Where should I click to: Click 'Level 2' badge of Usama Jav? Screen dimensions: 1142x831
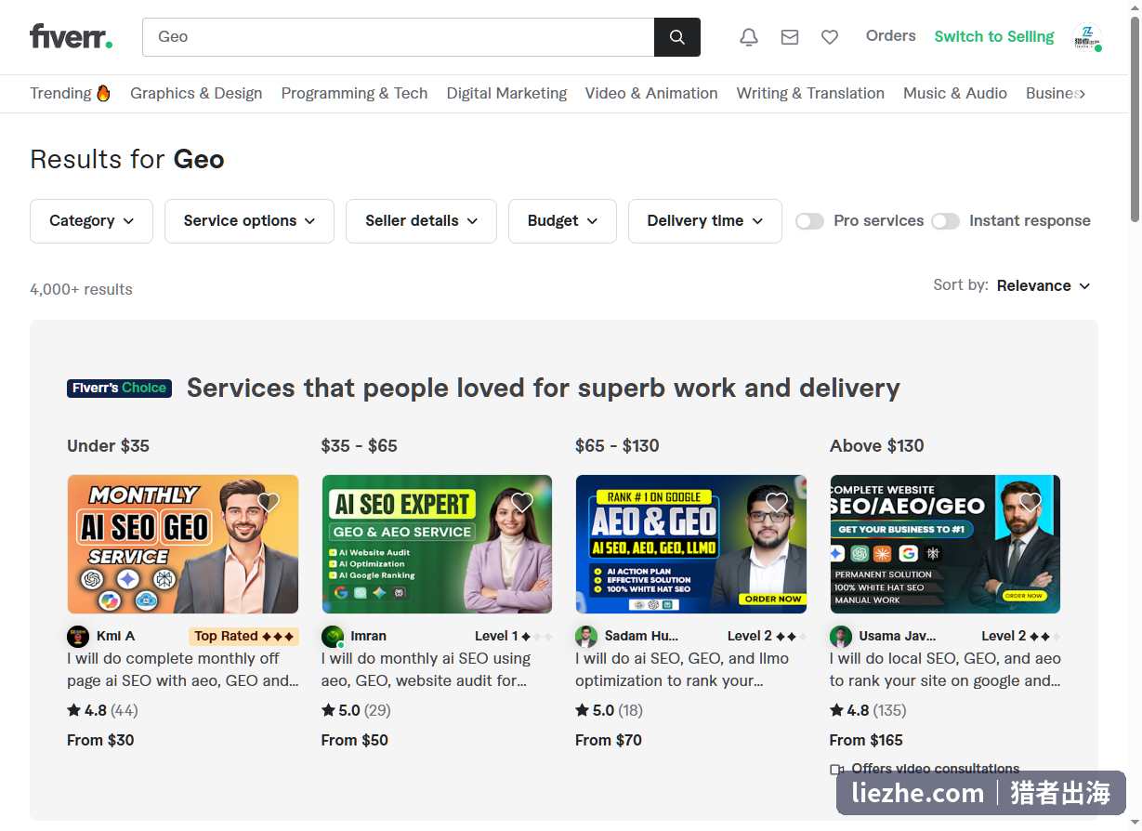(1020, 636)
